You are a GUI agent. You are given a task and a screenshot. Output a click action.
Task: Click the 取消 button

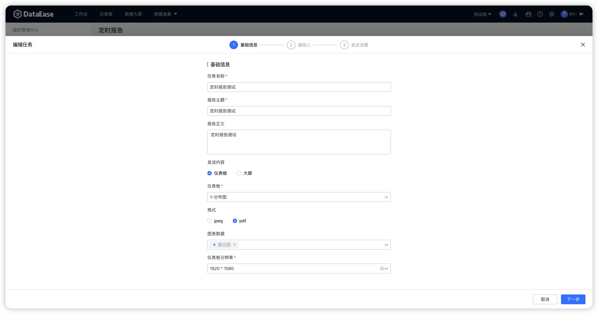[x=545, y=299]
